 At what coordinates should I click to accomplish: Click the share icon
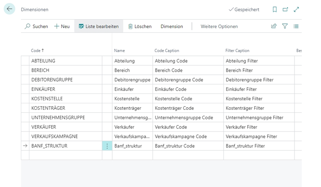coord(274,26)
